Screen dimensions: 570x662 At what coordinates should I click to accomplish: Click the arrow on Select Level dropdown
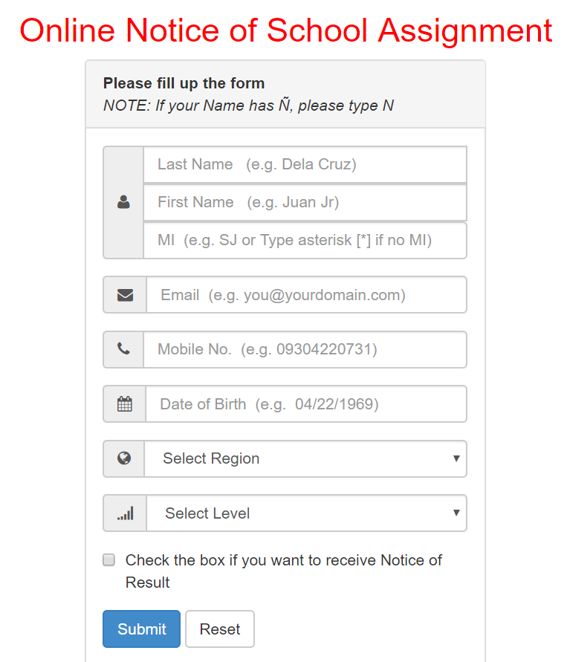tap(456, 513)
